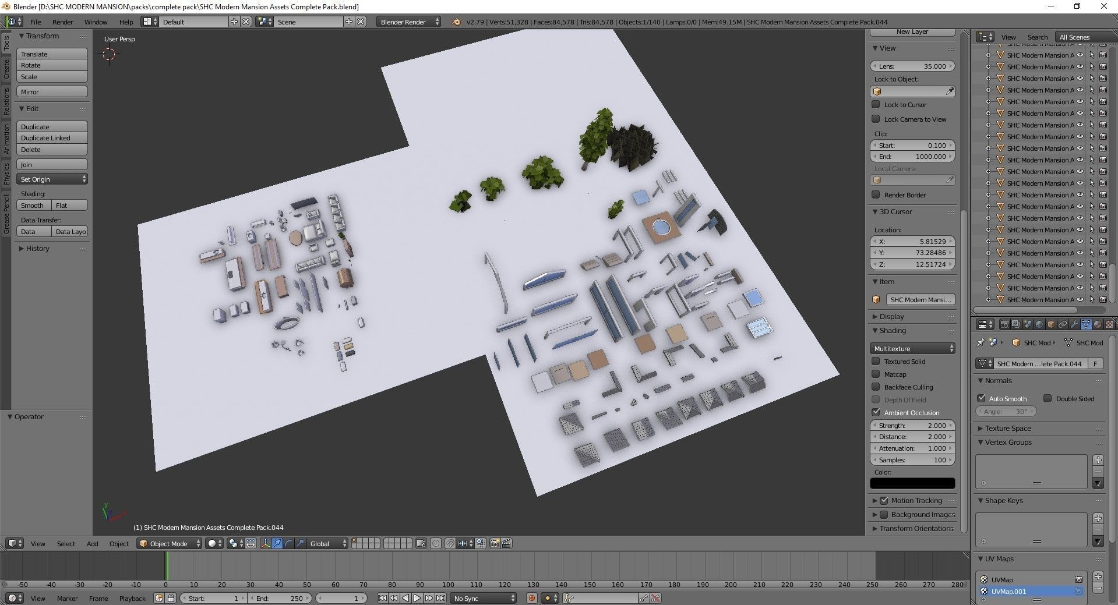Open the Object Mode selector dropdown

(x=169, y=543)
